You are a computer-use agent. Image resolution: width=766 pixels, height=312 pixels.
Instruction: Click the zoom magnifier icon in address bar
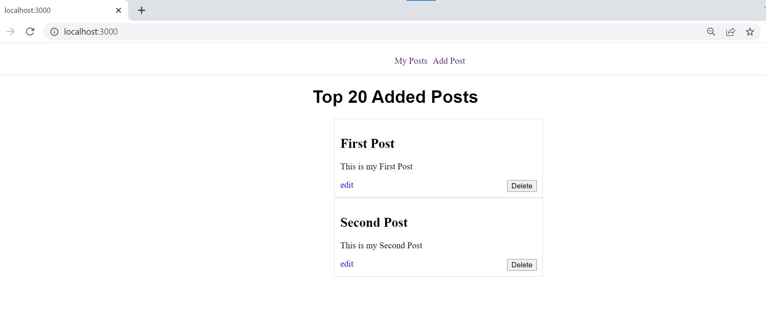pos(711,32)
